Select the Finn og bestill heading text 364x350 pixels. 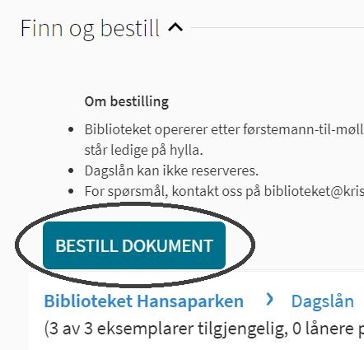click(x=90, y=29)
